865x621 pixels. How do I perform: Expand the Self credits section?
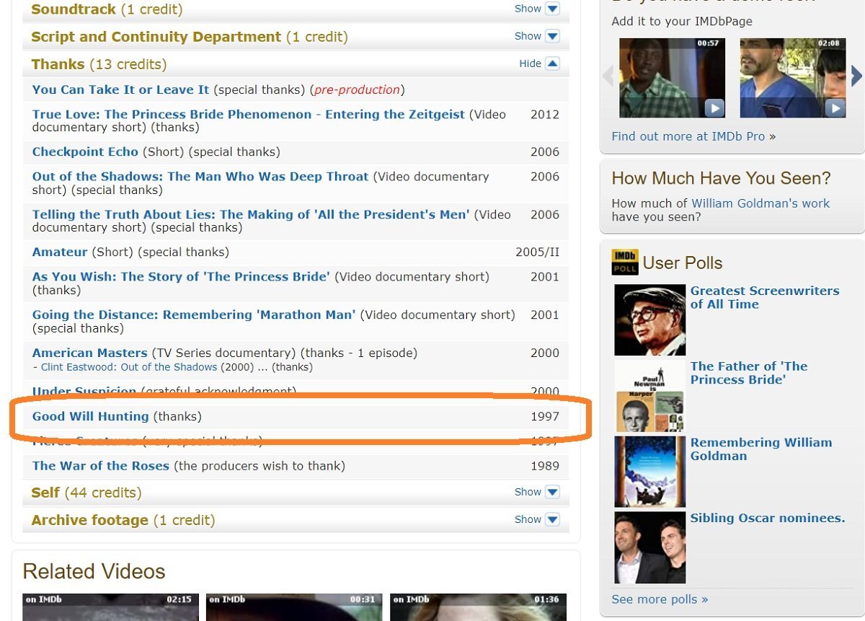point(537,492)
